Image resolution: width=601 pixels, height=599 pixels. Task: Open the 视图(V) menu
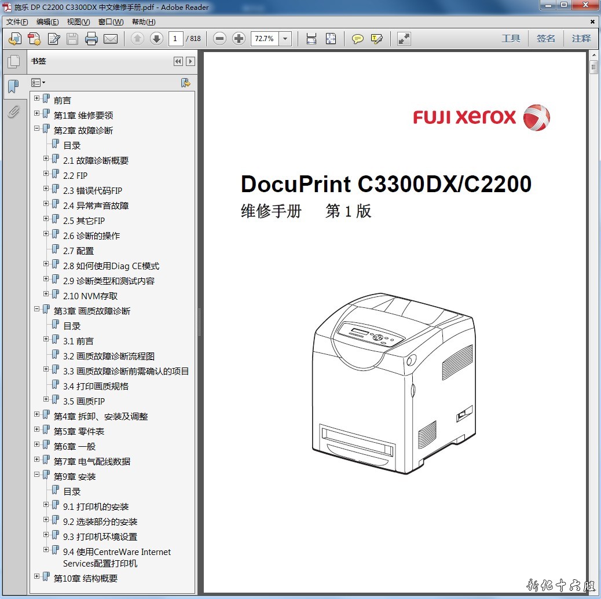(78, 22)
